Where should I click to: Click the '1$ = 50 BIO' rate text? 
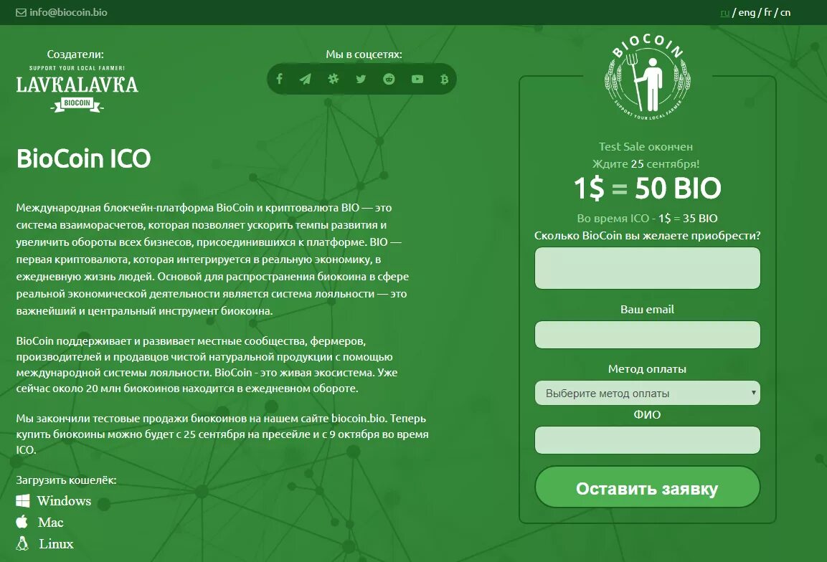tap(647, 189)
